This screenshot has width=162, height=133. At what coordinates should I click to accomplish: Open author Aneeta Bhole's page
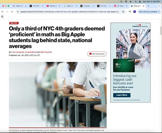(x=30, y=52)
